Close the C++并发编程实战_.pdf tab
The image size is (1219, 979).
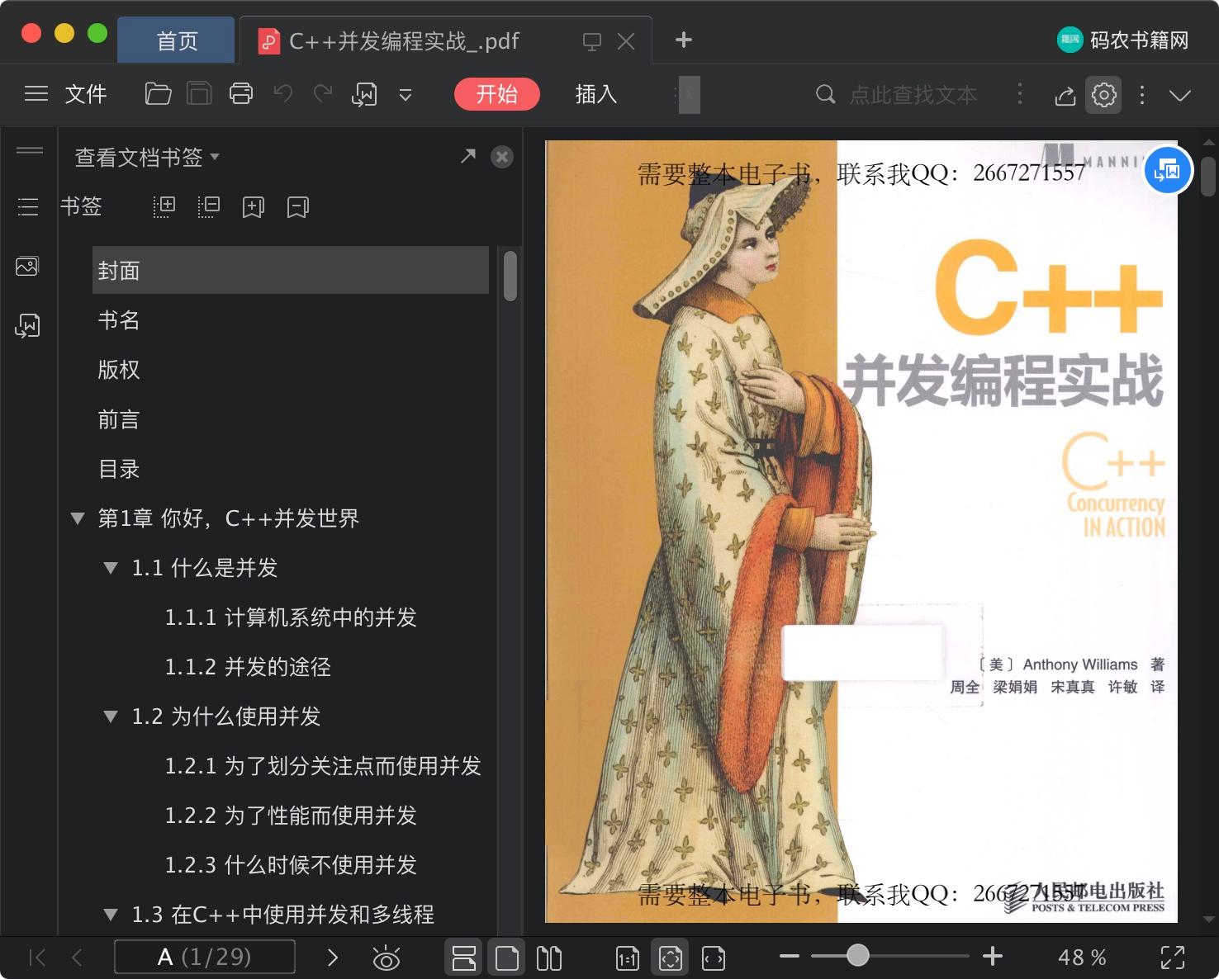pos(626,41)
